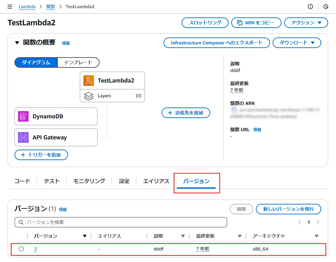Screen dimensions: 336x262
Task: Select radio button for version 2
Action: click(x=21, y=249)
